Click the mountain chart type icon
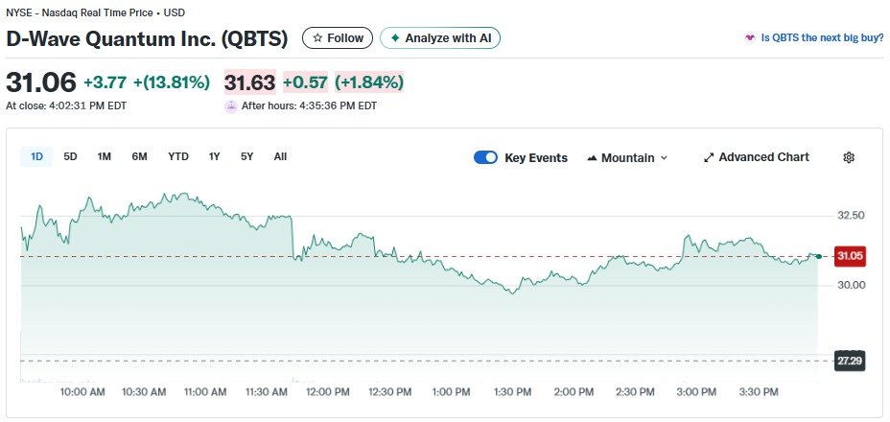The image size is (890, 422). pos(591,158)
